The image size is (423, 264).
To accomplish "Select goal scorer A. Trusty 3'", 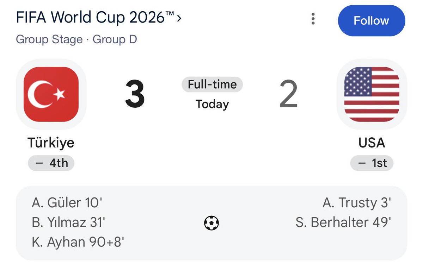I will [357, 203].
